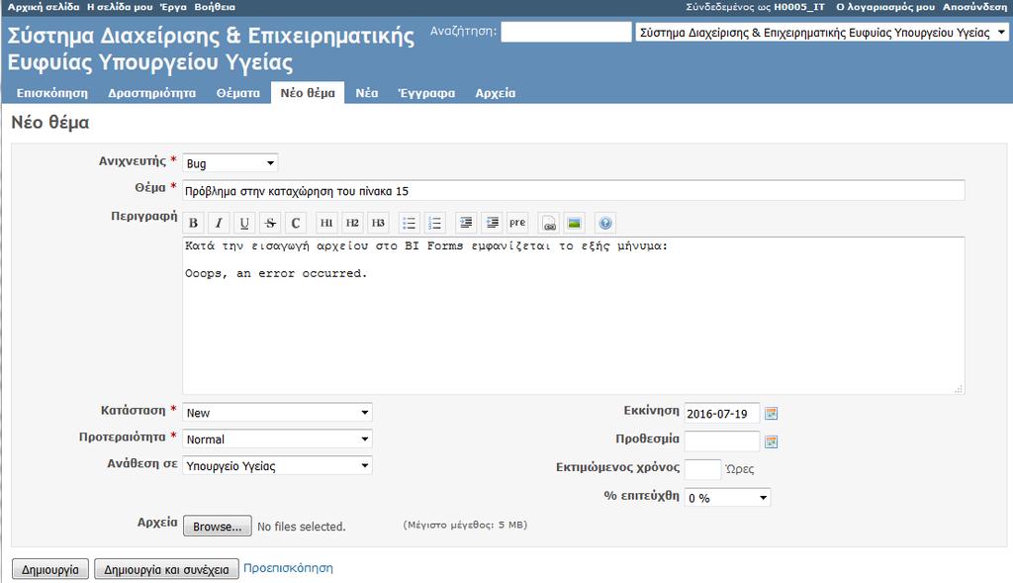
Task: Insert an ordered numbered list
Action: 435,223
